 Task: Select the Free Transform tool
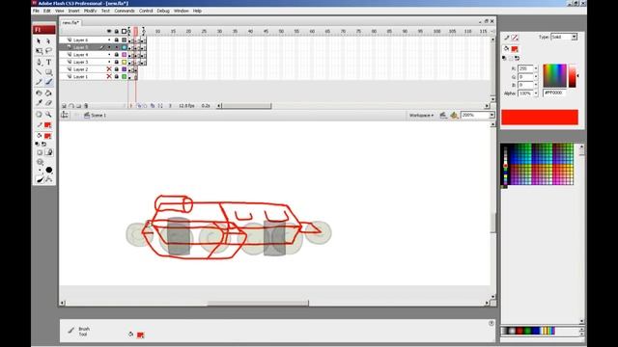click(39, 51)
